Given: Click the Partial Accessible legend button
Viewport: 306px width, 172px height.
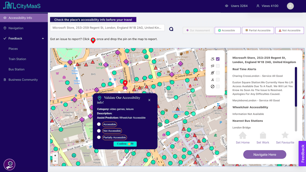Looking at the screenshot, I should click(x=258, y=30).
